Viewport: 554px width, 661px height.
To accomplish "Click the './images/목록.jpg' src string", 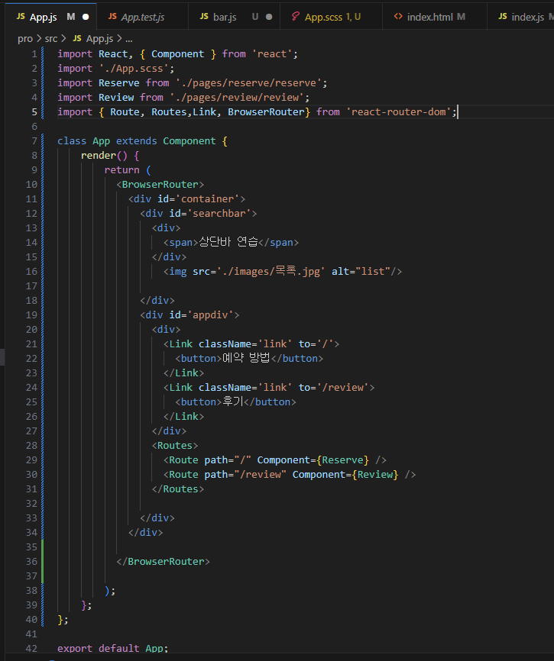I will 271,272.
